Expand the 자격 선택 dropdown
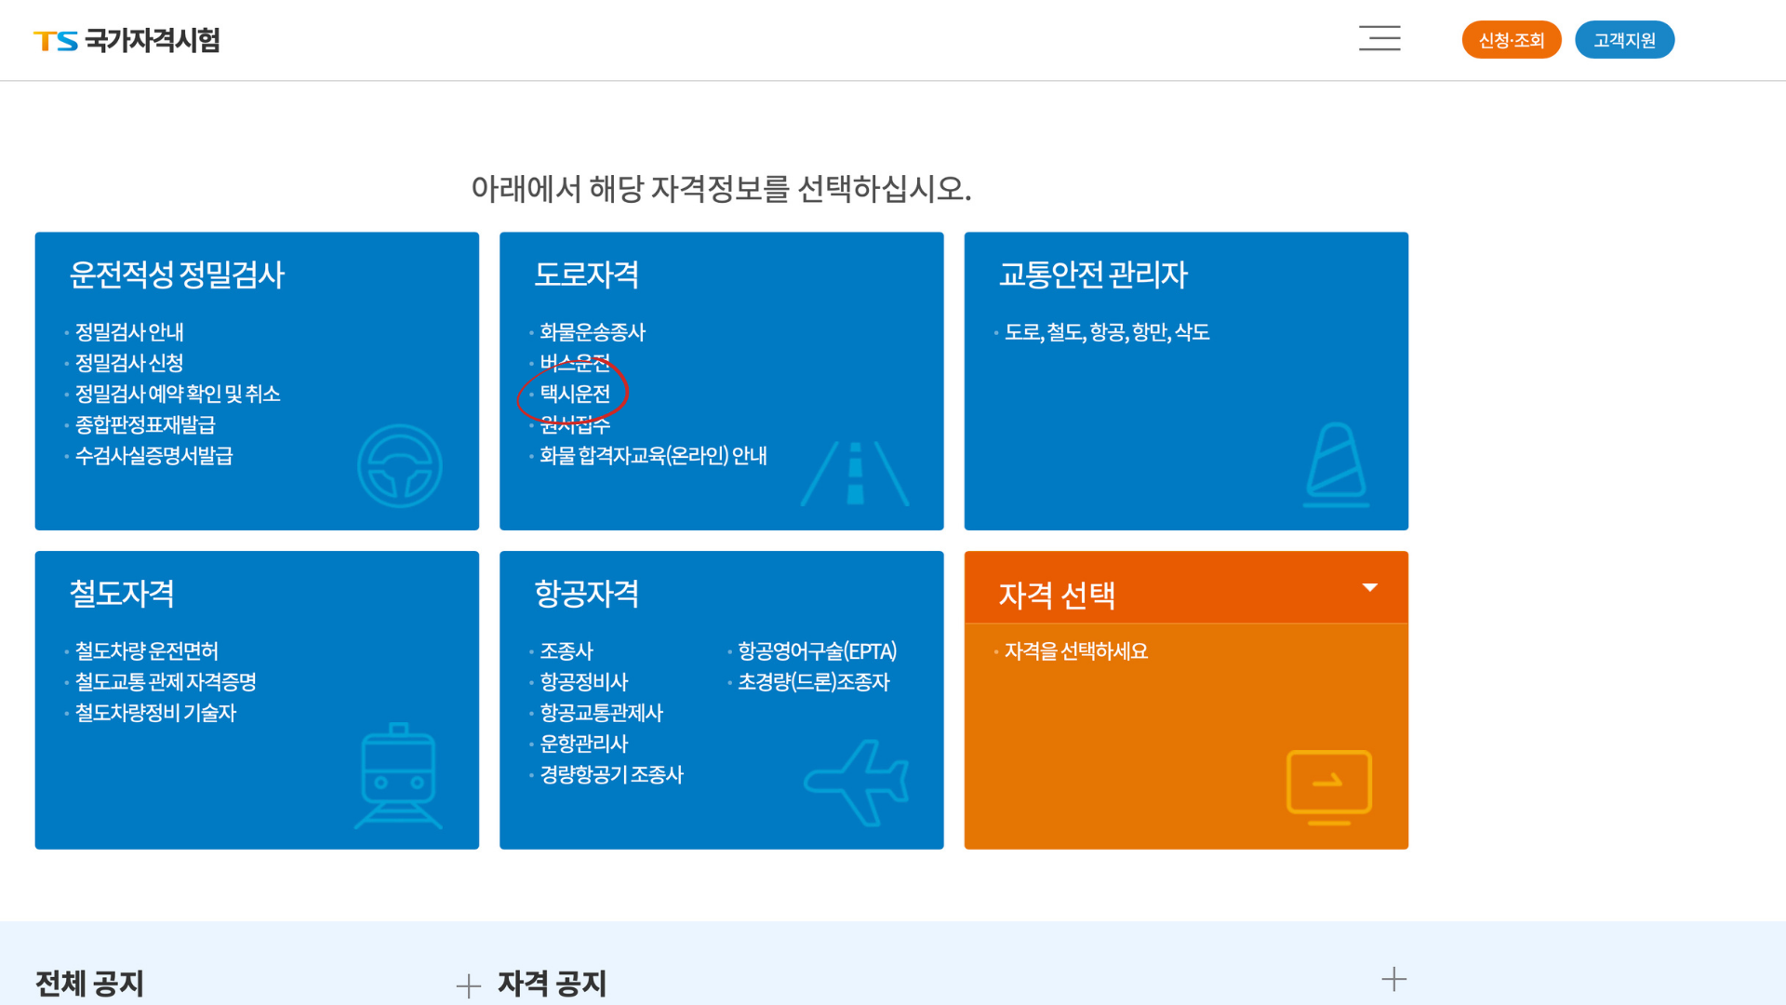Image resolution: width=1786 pixels, height=1005 pixels. pos(1370,586)
